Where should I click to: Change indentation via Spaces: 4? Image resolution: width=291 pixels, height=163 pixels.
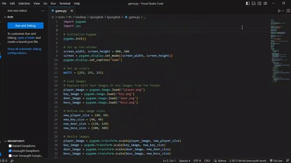[x=185, y=161]
